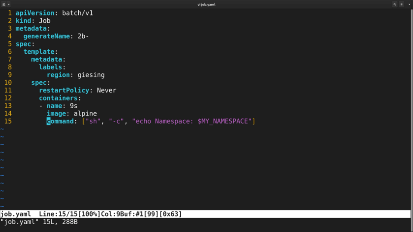The height and width of the screenshot is (232, 413).
Task: Close the terminal window
Action: pyautogui.click(x=409, y=4)
